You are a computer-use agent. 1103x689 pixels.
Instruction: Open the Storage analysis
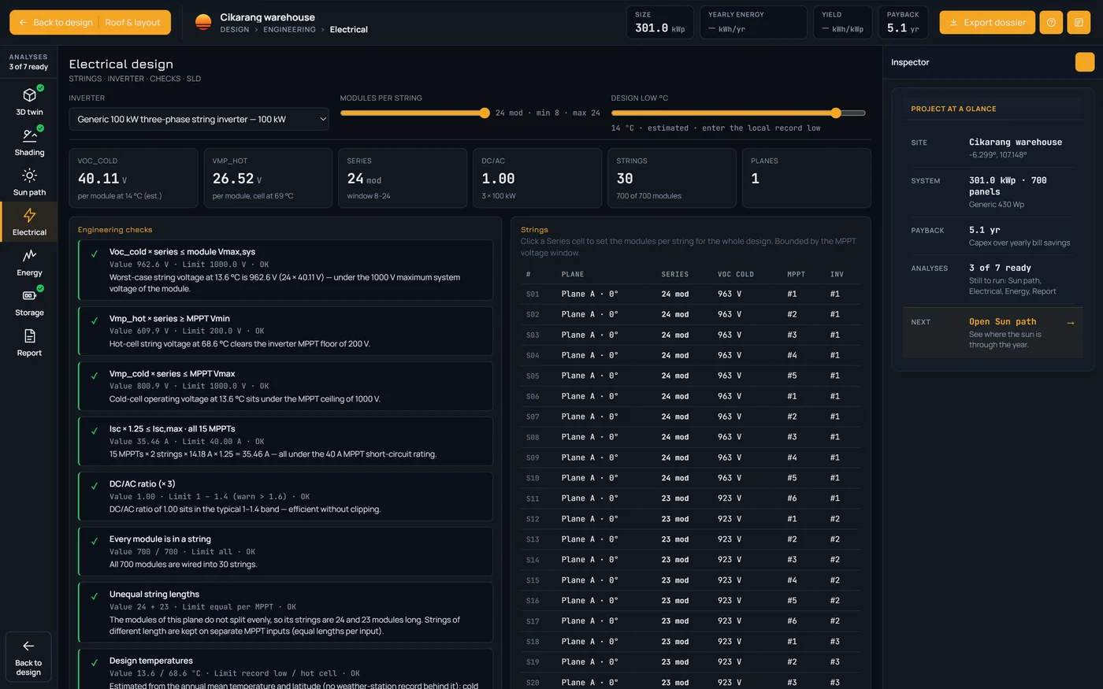[x=29, y=302]
